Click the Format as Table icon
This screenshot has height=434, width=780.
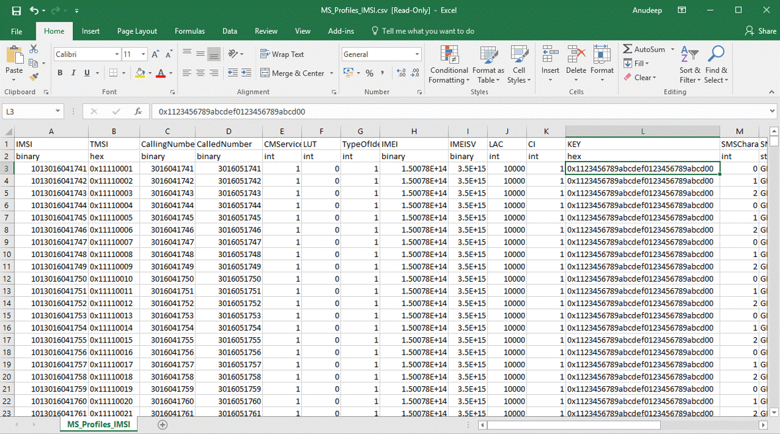pyautogui.click(x=488, y=56)
